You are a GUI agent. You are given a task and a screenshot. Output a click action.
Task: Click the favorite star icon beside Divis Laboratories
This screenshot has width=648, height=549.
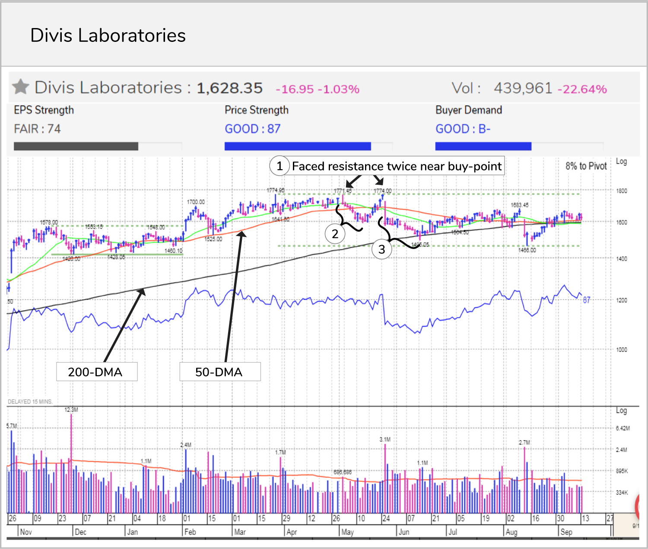click(x=20, y=87)
